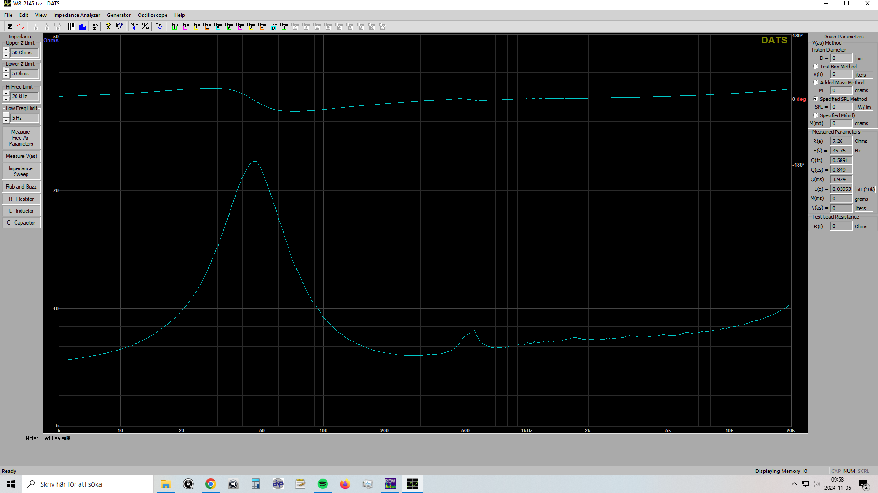Screen dimensions: 878x493
Task: Click Measure Free-Air Parameters button
Action: tap(21, 138)
